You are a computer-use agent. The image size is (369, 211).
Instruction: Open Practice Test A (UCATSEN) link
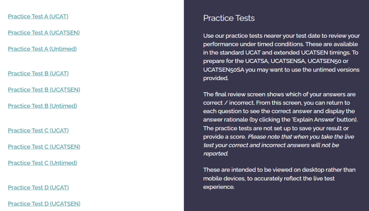tap(44, 33)
